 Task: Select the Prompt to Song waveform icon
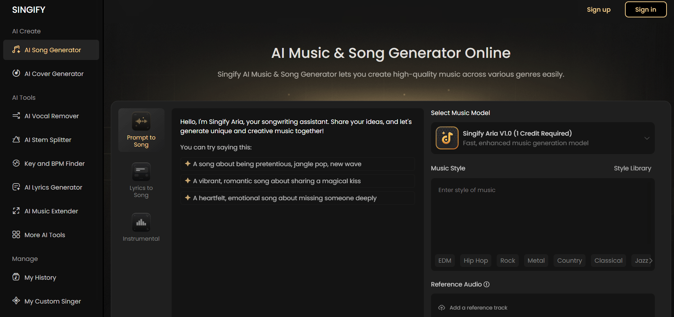tap(141, 121)
